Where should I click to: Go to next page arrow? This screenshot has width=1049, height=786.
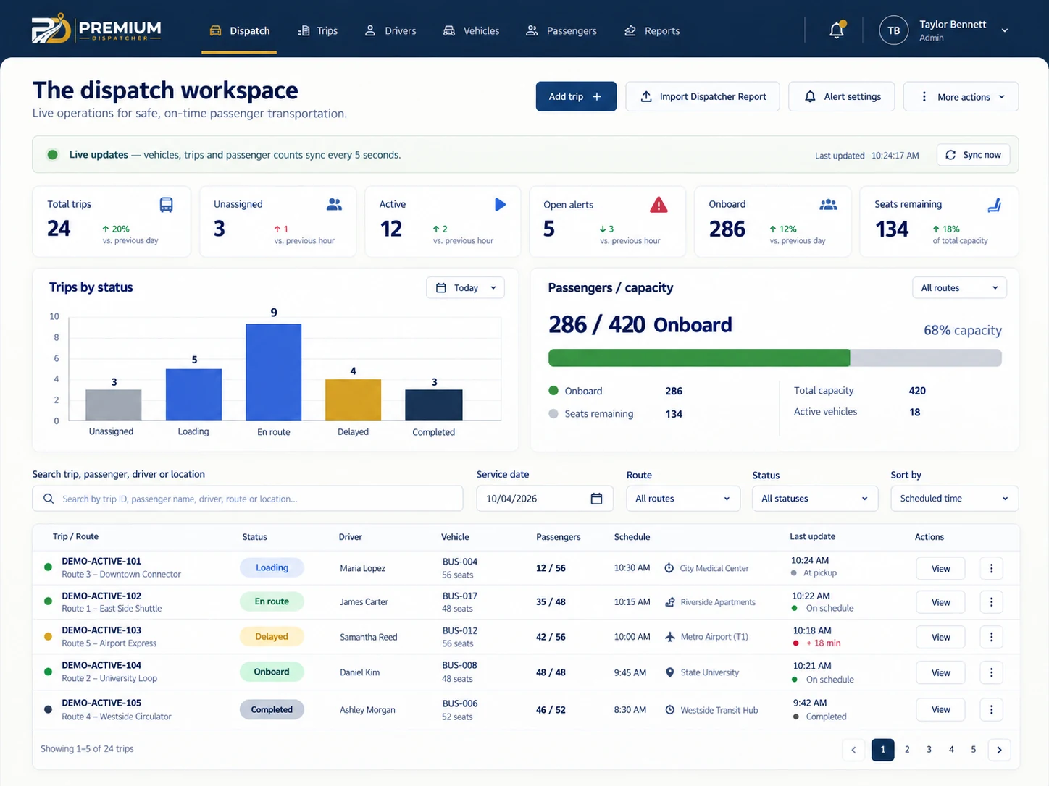tap(999, 750)
